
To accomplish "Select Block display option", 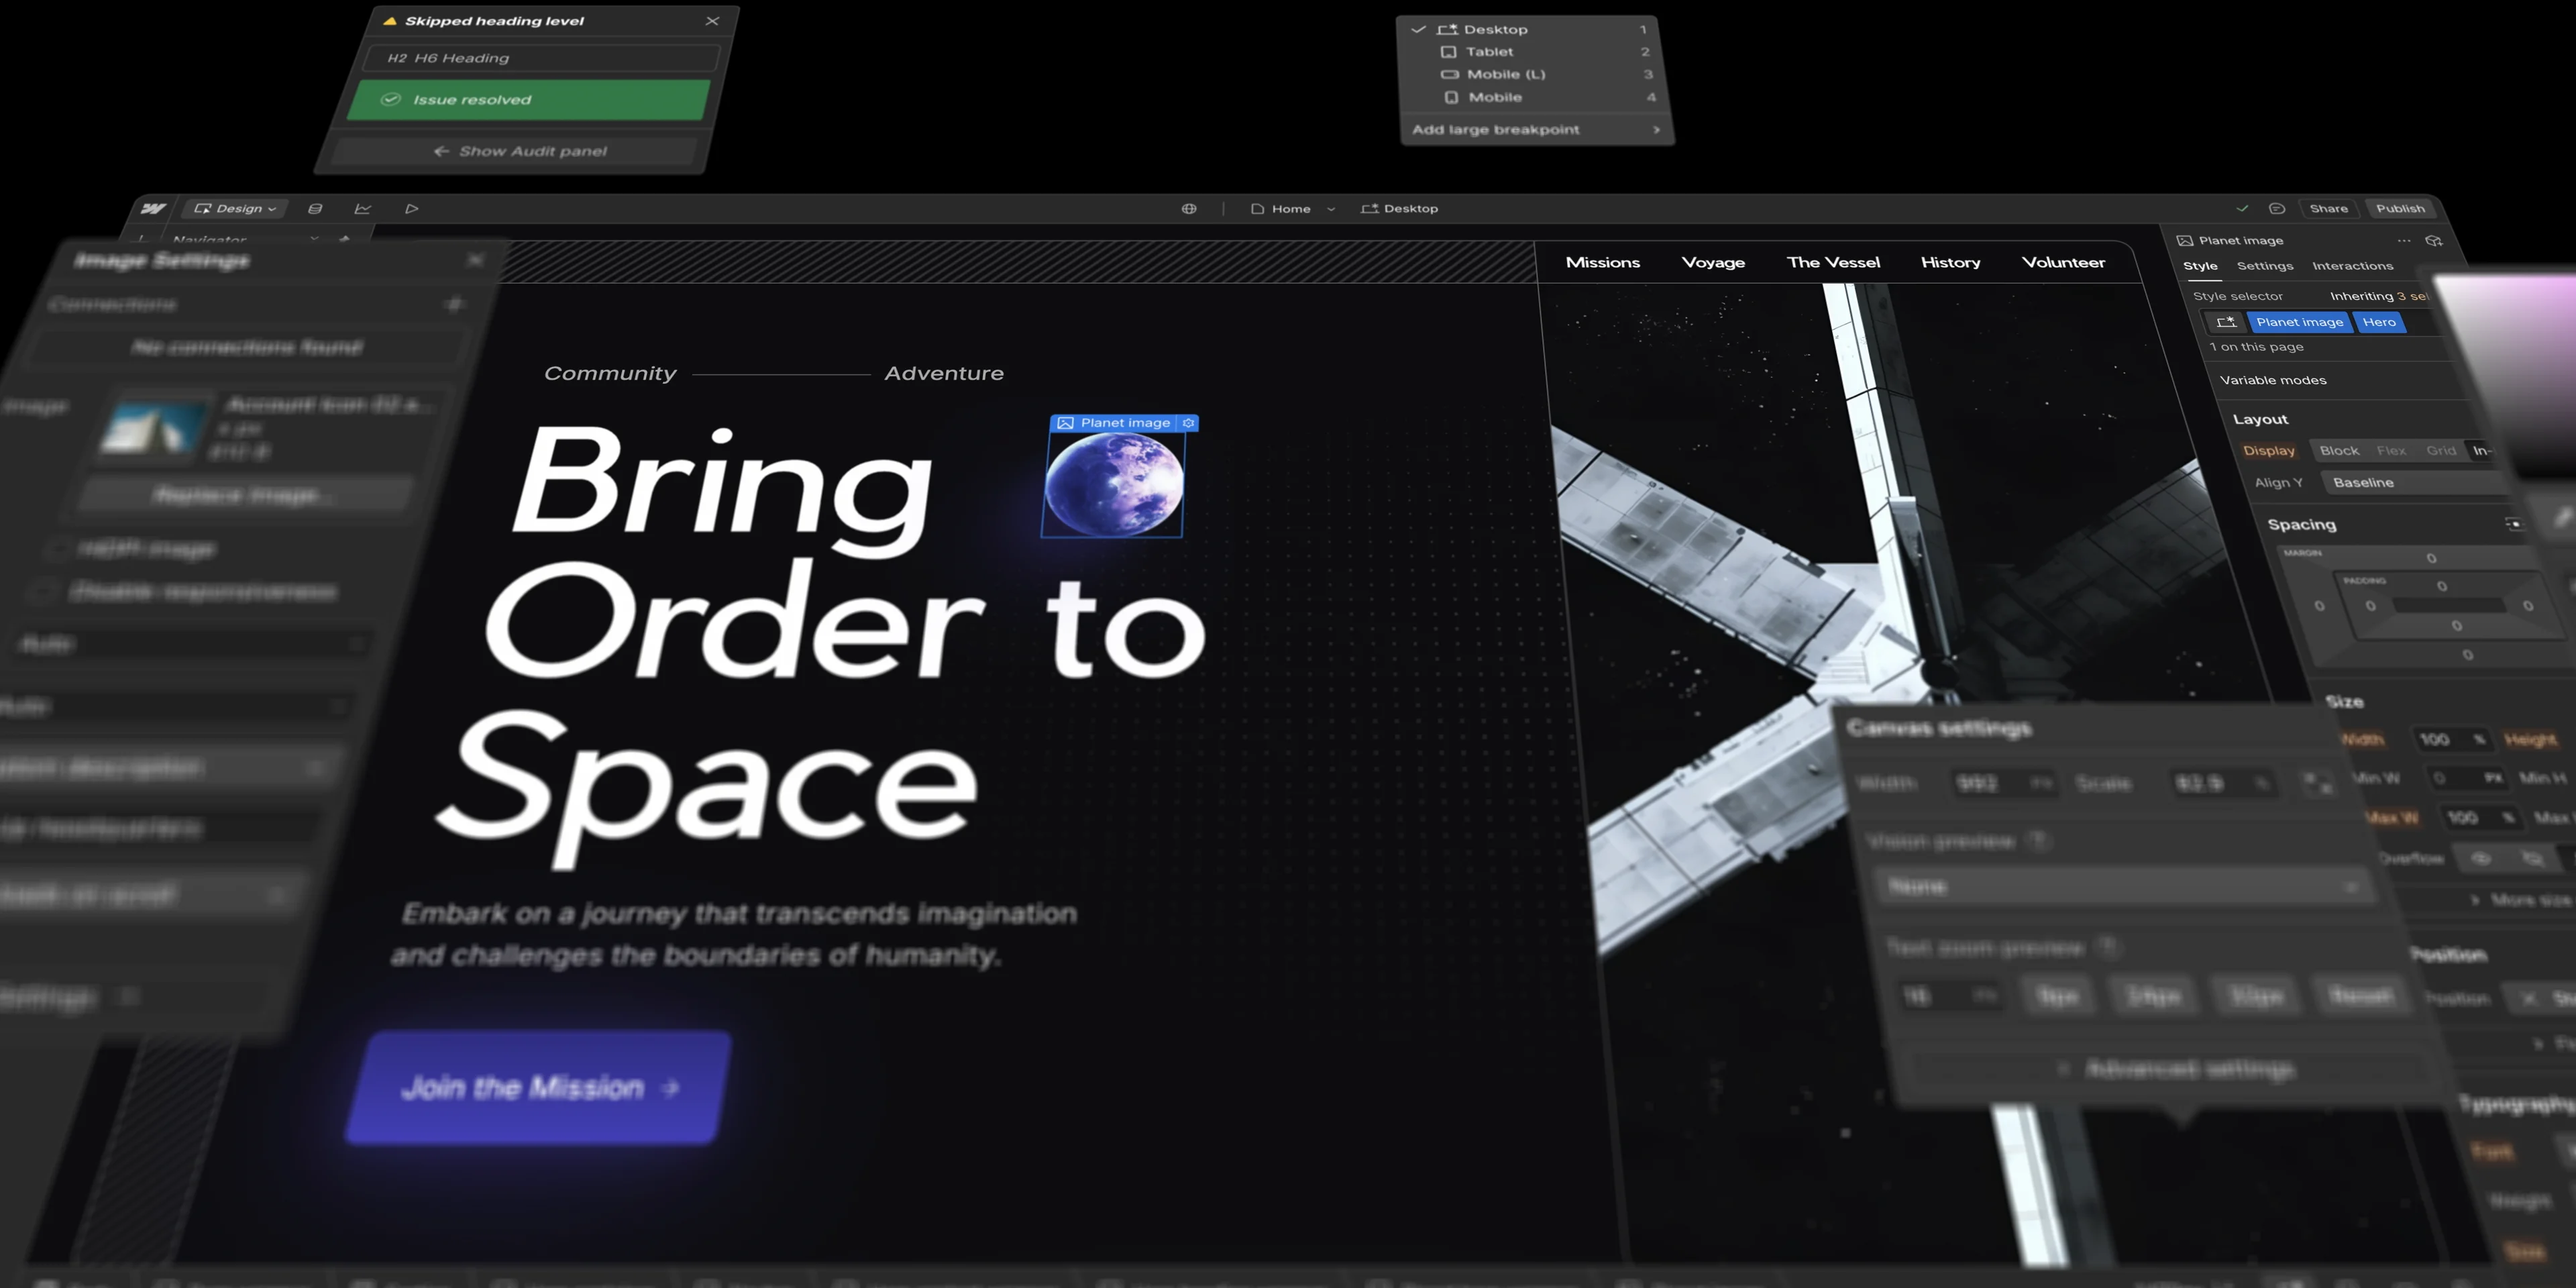I will point(2339,451).
